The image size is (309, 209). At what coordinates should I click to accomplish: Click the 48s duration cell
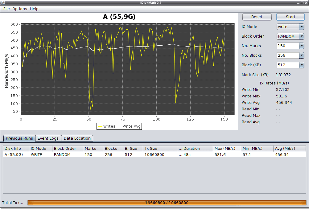[x=197, y=155]
